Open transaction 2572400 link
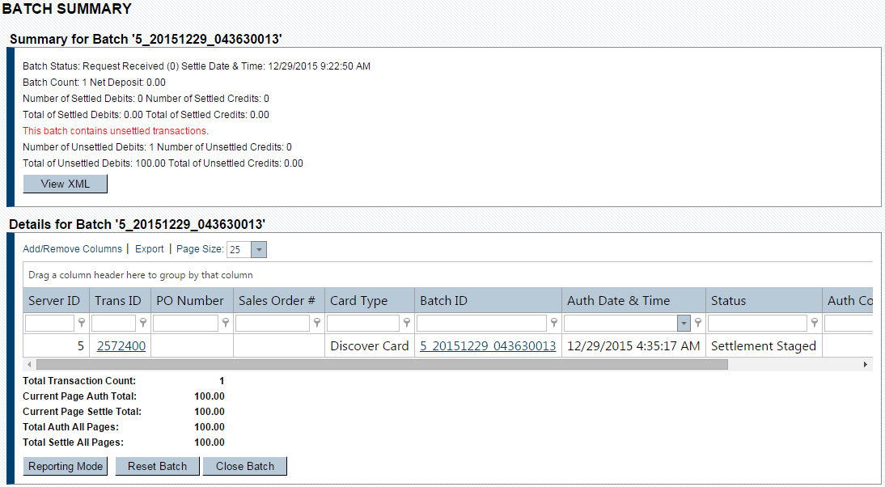885x487 pixels. [x=121, y=346]
